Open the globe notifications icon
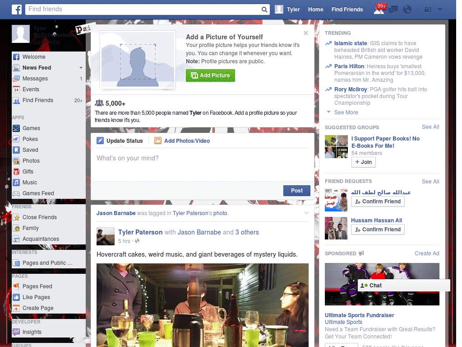 tap(407, 10)
